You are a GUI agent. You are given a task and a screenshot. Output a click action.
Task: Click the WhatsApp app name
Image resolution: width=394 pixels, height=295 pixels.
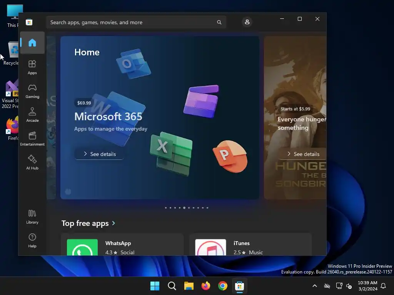coord(118,243)
